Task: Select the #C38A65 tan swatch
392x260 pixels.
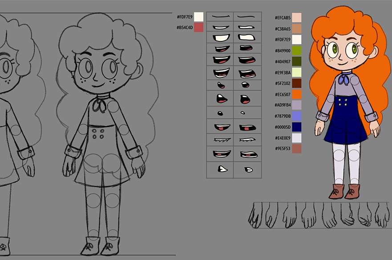Action: (297, 29)
